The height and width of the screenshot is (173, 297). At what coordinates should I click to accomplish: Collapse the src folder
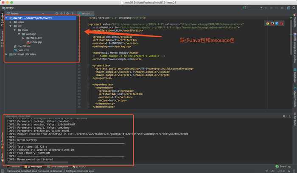(x=10, y=26)
